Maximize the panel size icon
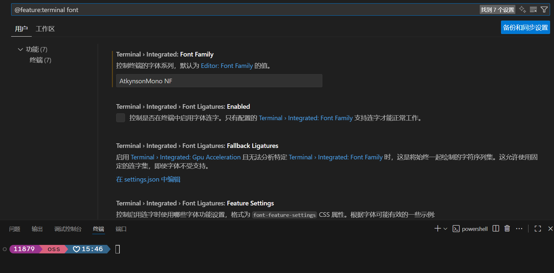 pos(538,229)
